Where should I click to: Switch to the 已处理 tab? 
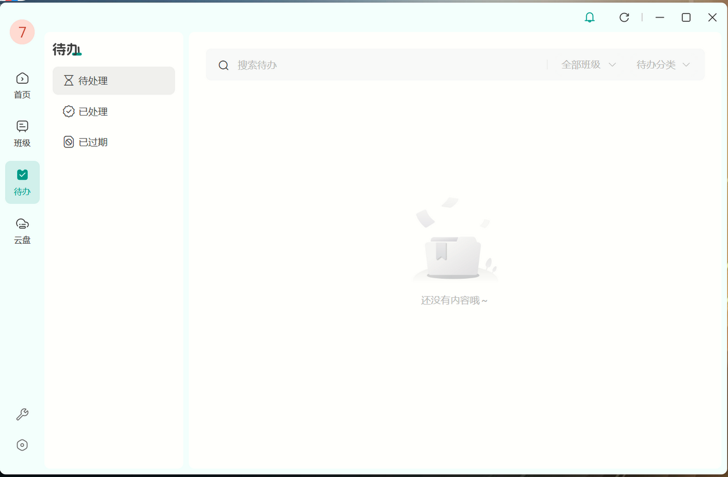[93, 112]
